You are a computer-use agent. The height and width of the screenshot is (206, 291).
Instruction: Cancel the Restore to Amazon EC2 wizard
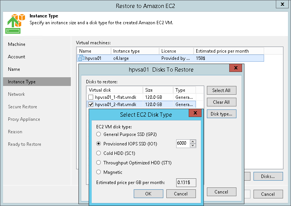(x=268, y=194)
